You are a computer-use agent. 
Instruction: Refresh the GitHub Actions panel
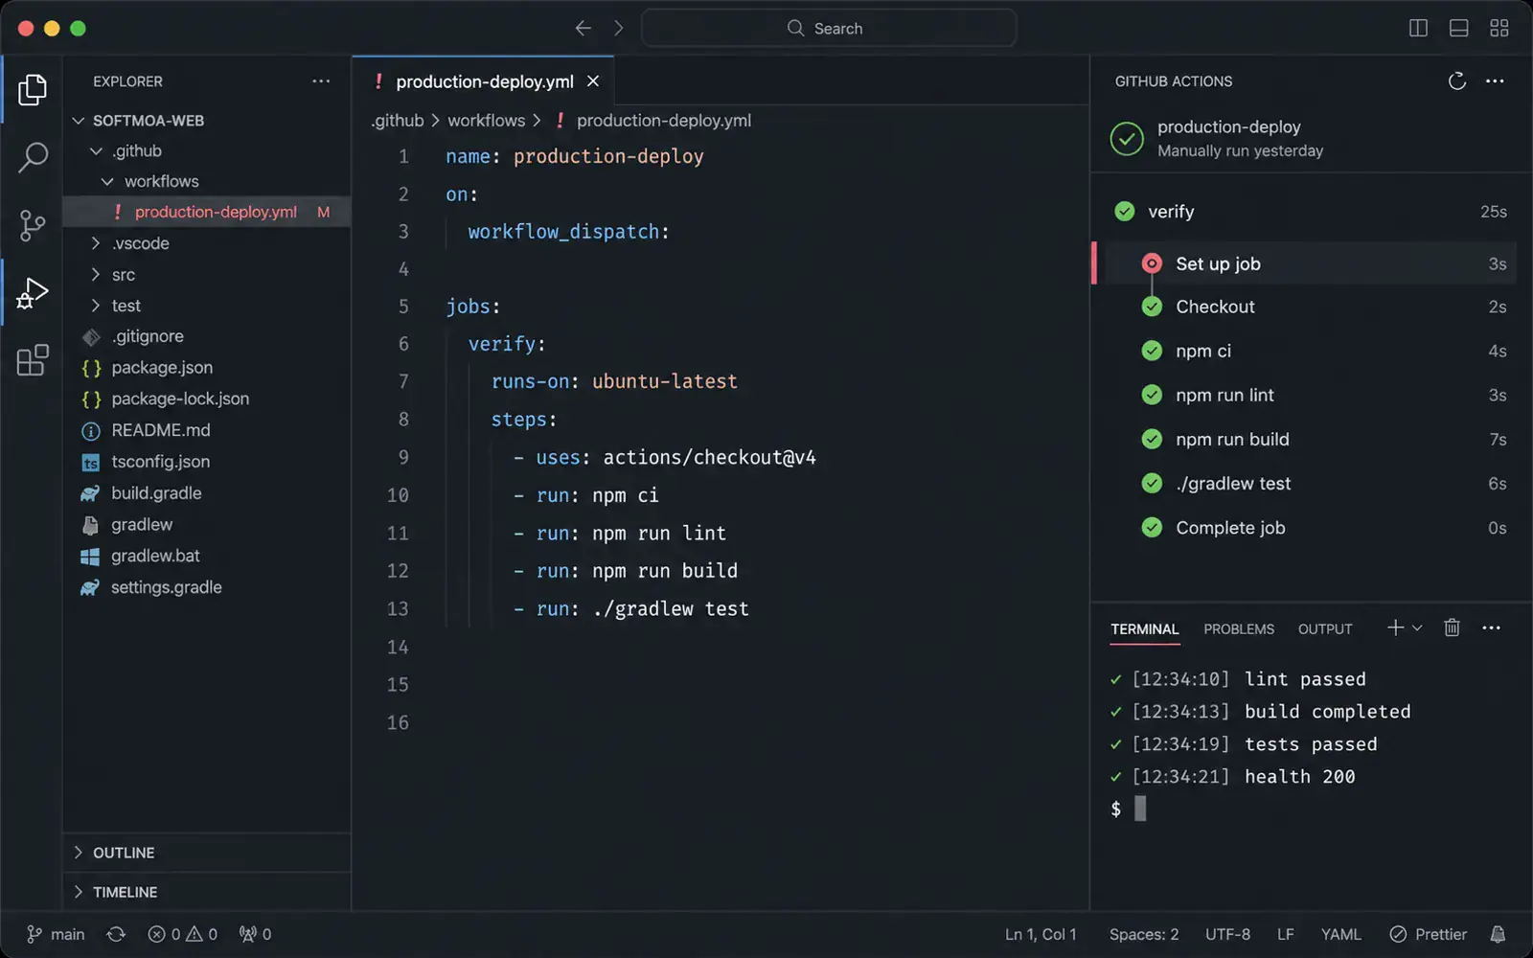(1456, 81)
